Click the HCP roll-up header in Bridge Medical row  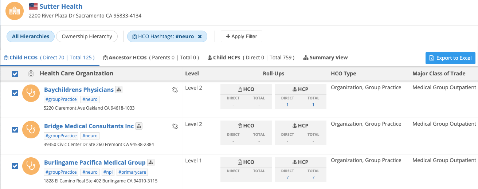pyautogui.click(x=301, y=126)
